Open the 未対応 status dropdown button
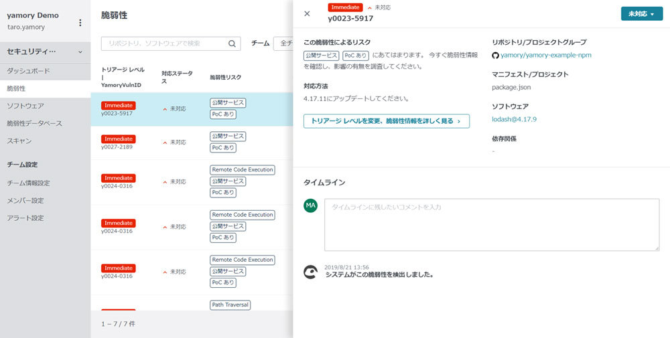The image size is (670, 338). (641, 14)
